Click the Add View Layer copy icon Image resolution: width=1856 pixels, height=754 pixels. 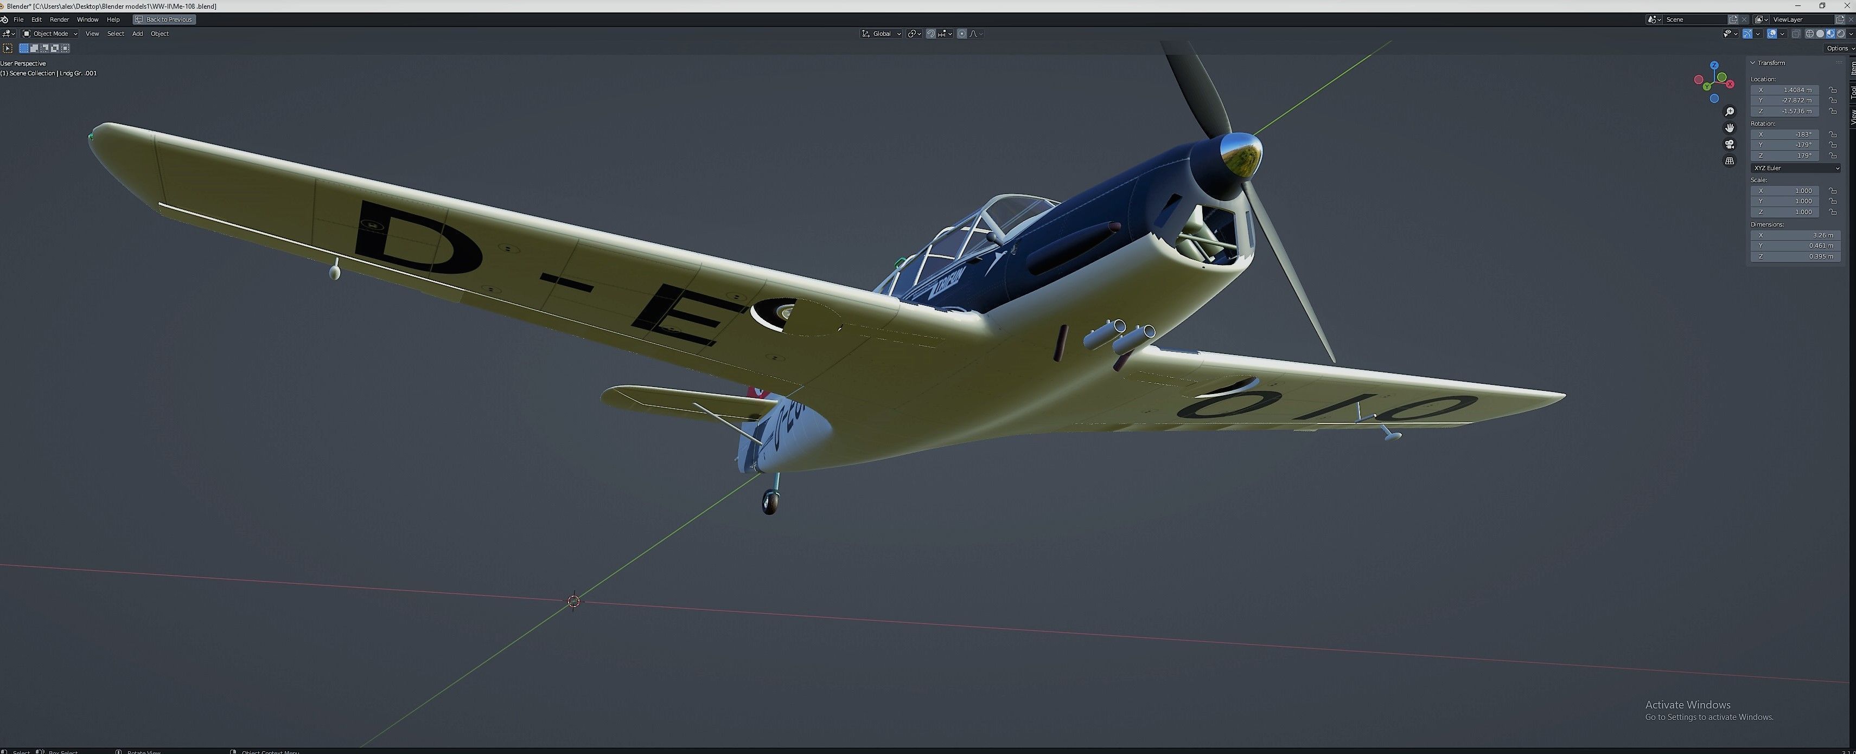pyautogui.click(x=1840, y=20)
